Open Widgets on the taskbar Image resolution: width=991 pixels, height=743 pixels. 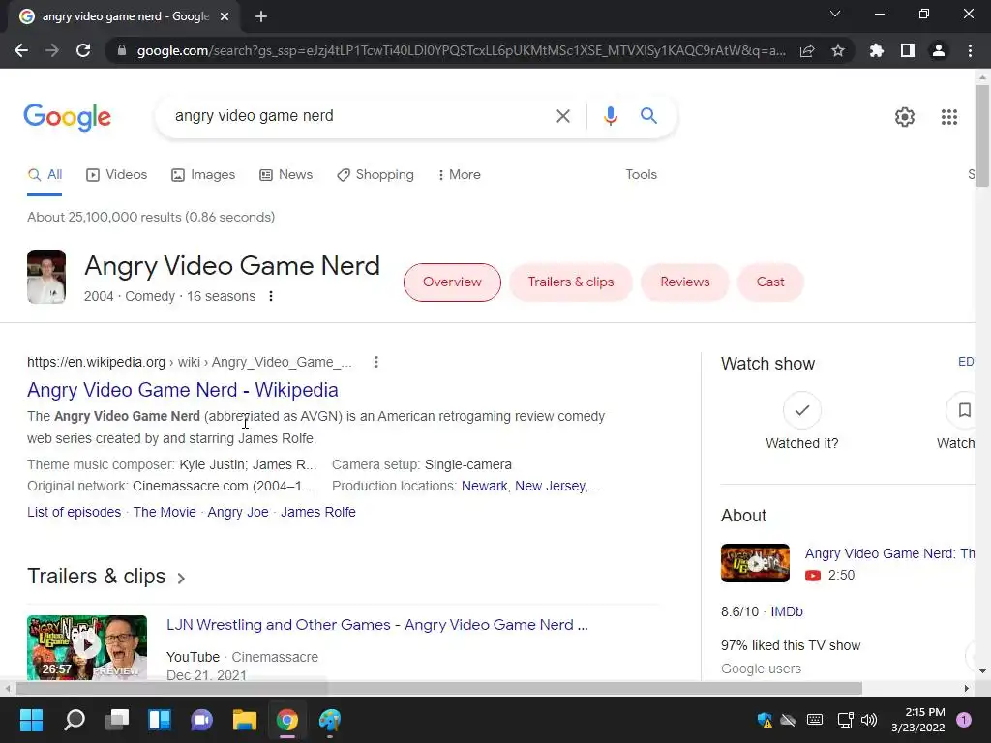(160, 720)
